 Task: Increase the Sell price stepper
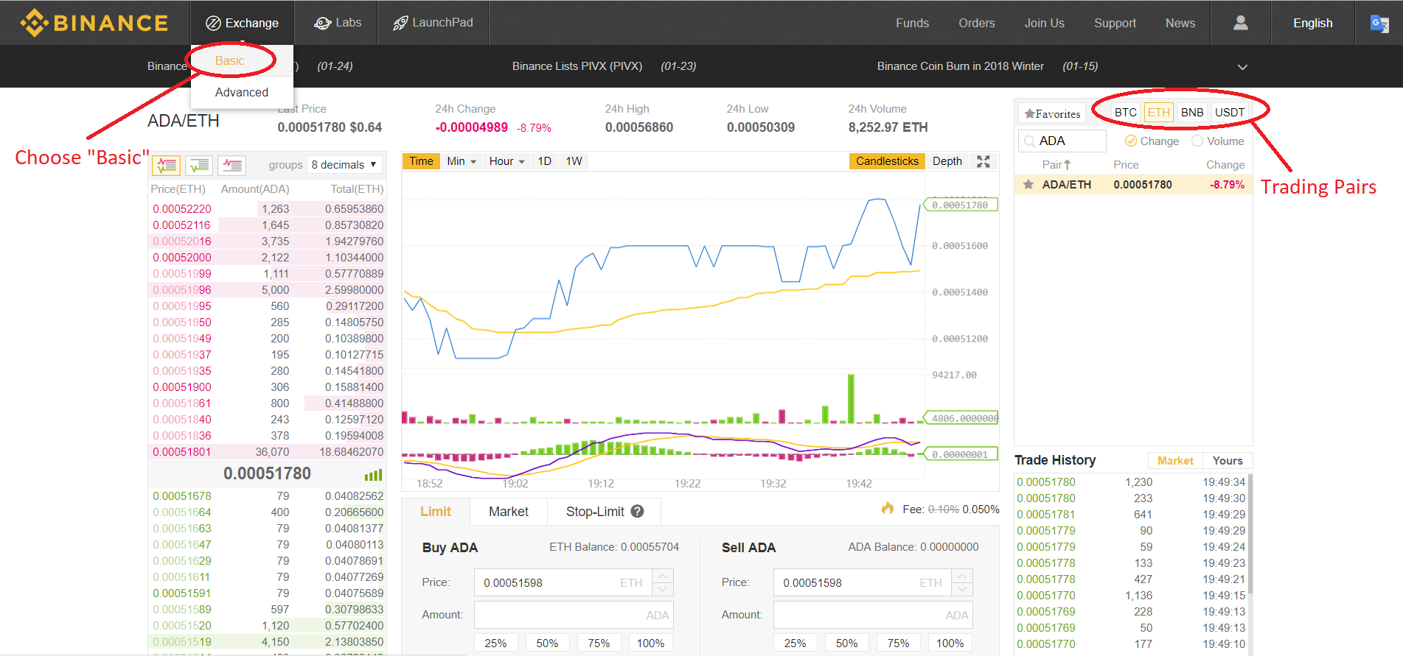(x=962, y=576)
